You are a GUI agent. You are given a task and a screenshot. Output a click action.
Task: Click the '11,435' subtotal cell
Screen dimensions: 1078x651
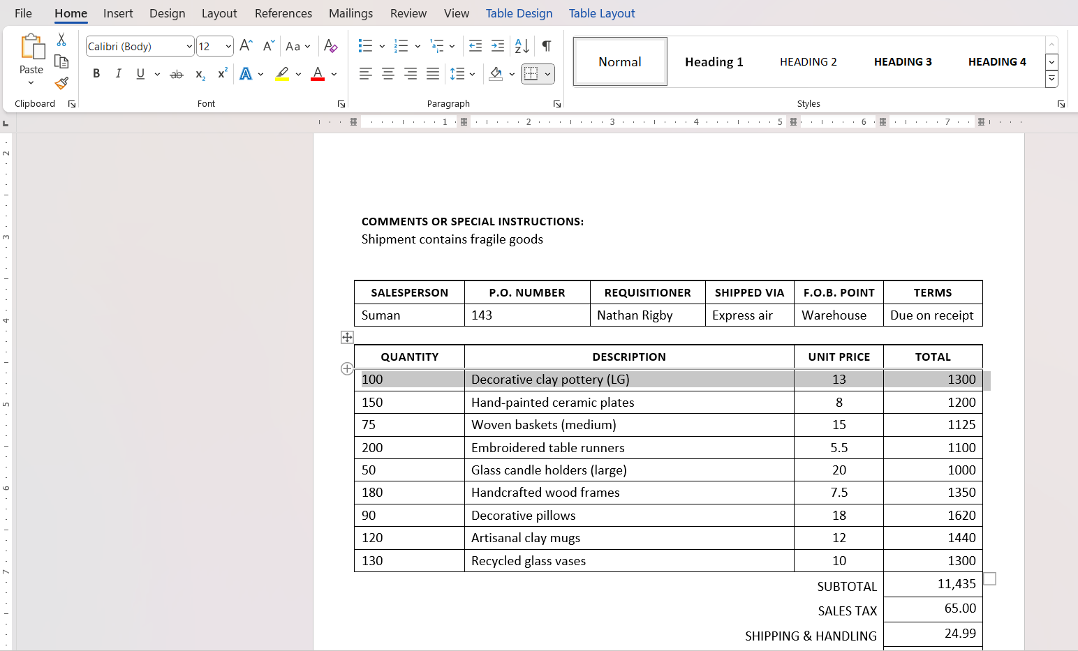tap(933, 584)
